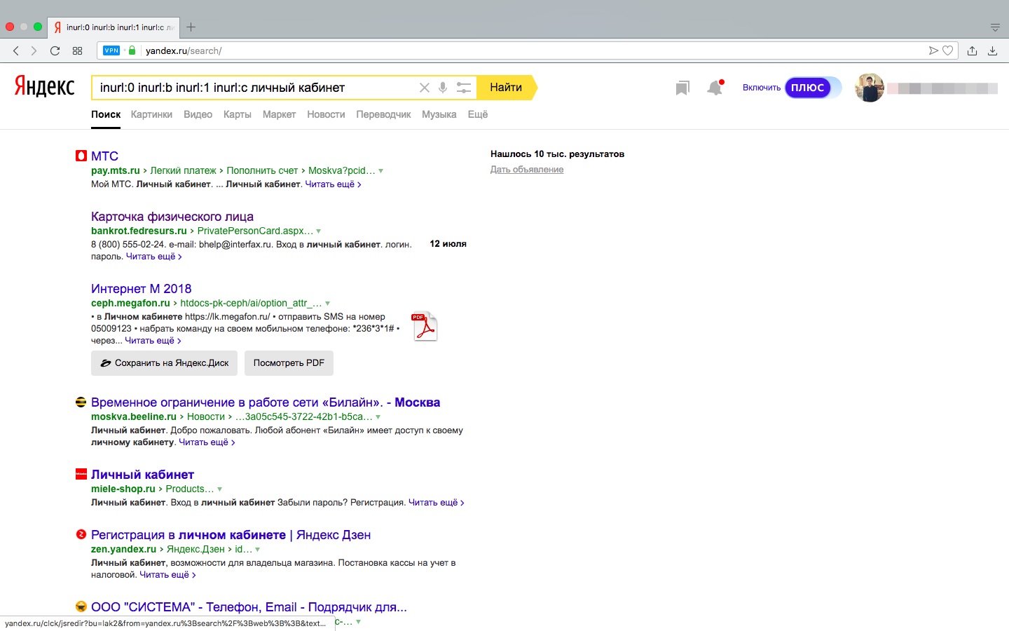Select the Yandex browser tab
1009x631 pixels.
pyautogui.click(x=114, y=27)
